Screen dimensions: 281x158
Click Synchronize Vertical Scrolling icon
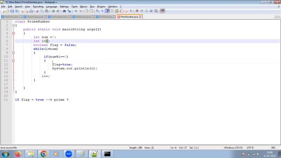pos(86,11)
